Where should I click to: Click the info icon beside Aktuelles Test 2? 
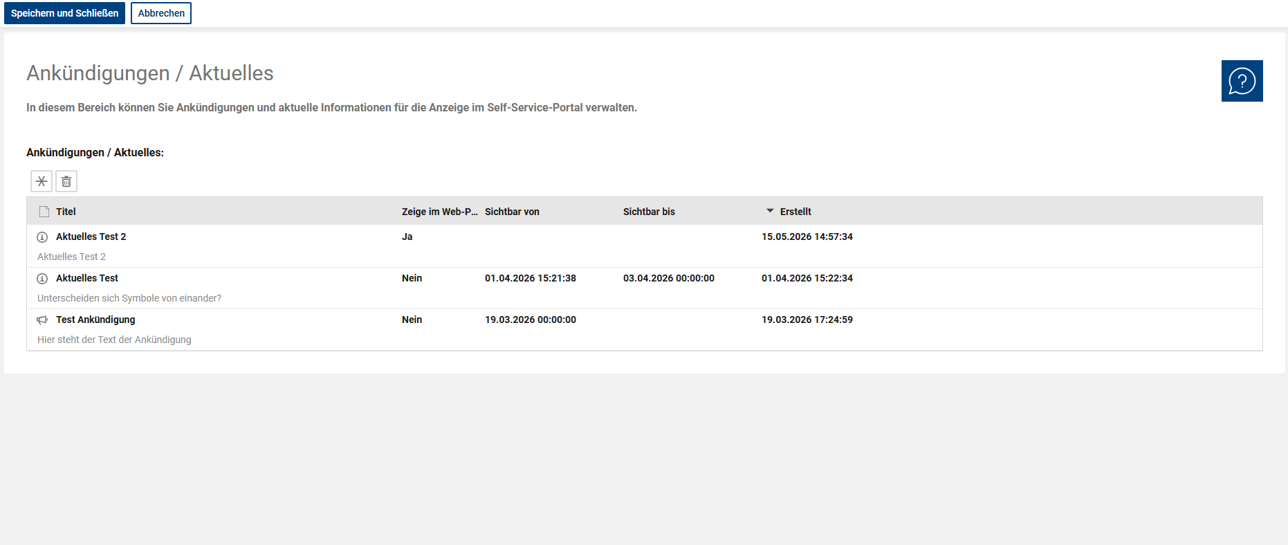42,237
